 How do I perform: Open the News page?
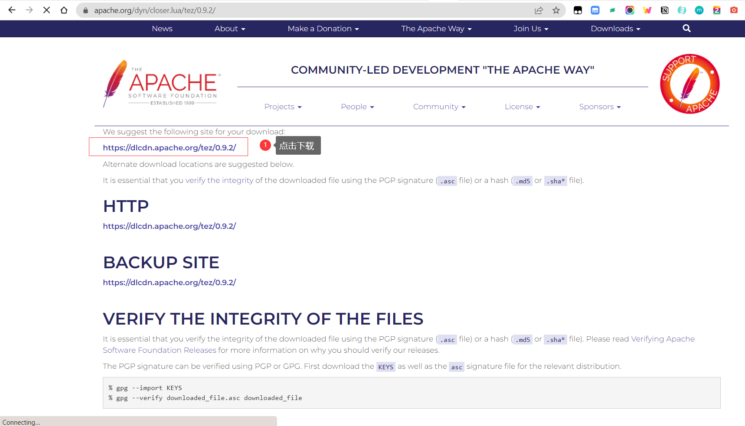click(x=162, y=29)
